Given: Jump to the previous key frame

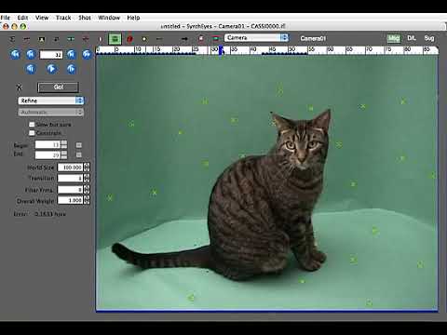Looking at the screenshot, I should pos(31,54).
